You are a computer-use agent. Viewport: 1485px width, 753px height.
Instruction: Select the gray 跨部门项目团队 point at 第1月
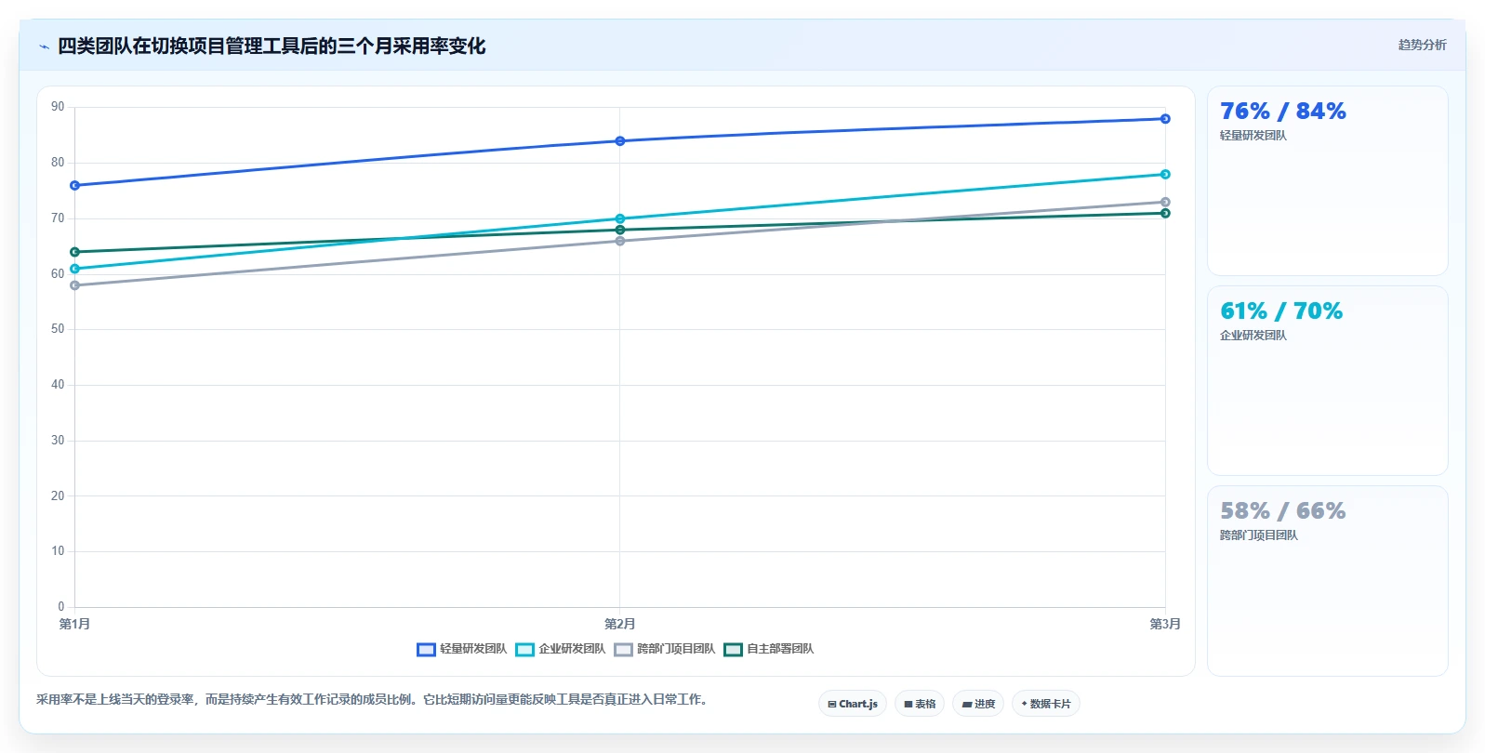point(75,285)
